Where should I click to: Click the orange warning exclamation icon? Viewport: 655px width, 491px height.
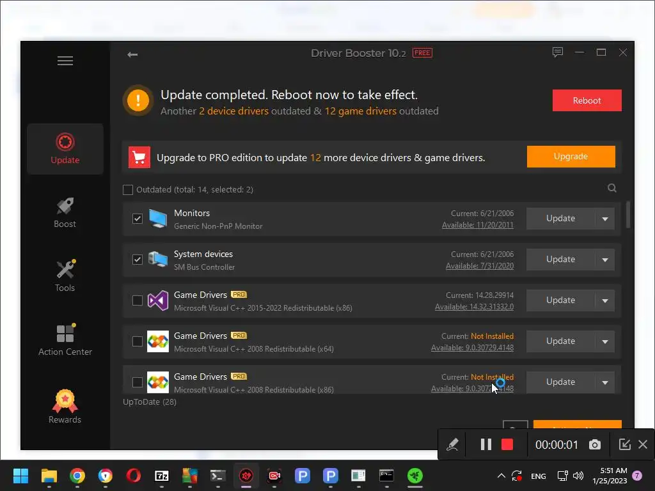[138, 100]
